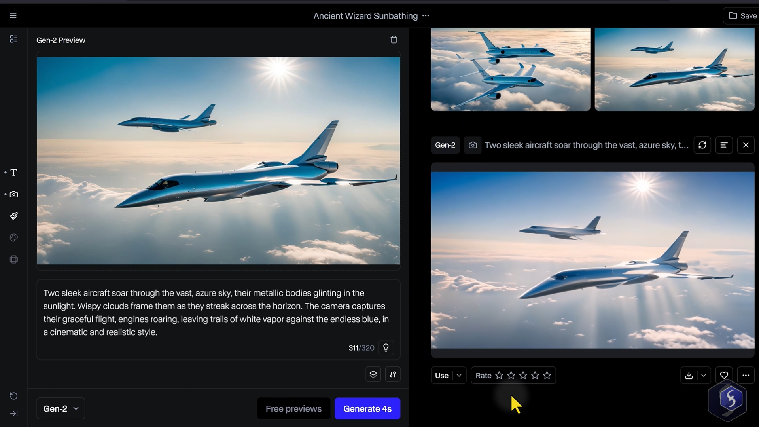Click the prompt ideas lightbulb icon
This screenshot has height=427, width=759.
pyautogui.click(x=386, y=347)
